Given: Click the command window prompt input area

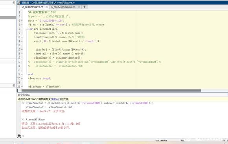Looking at the screenshot, I should click(125, 136).
